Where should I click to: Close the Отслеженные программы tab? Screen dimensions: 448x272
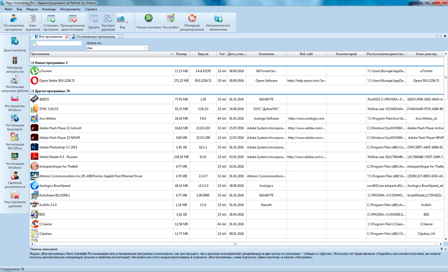click(120, 37)
